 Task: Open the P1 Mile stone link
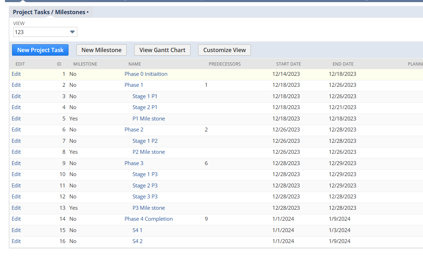click(149, 119)
